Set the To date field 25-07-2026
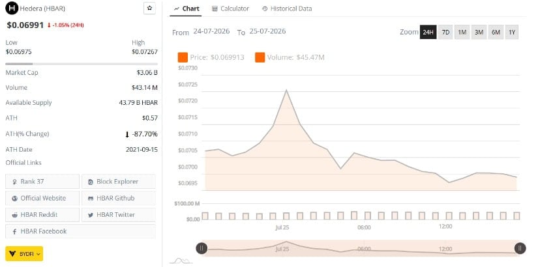This screenshot has height=267, width=538. [x=267, y=31]
